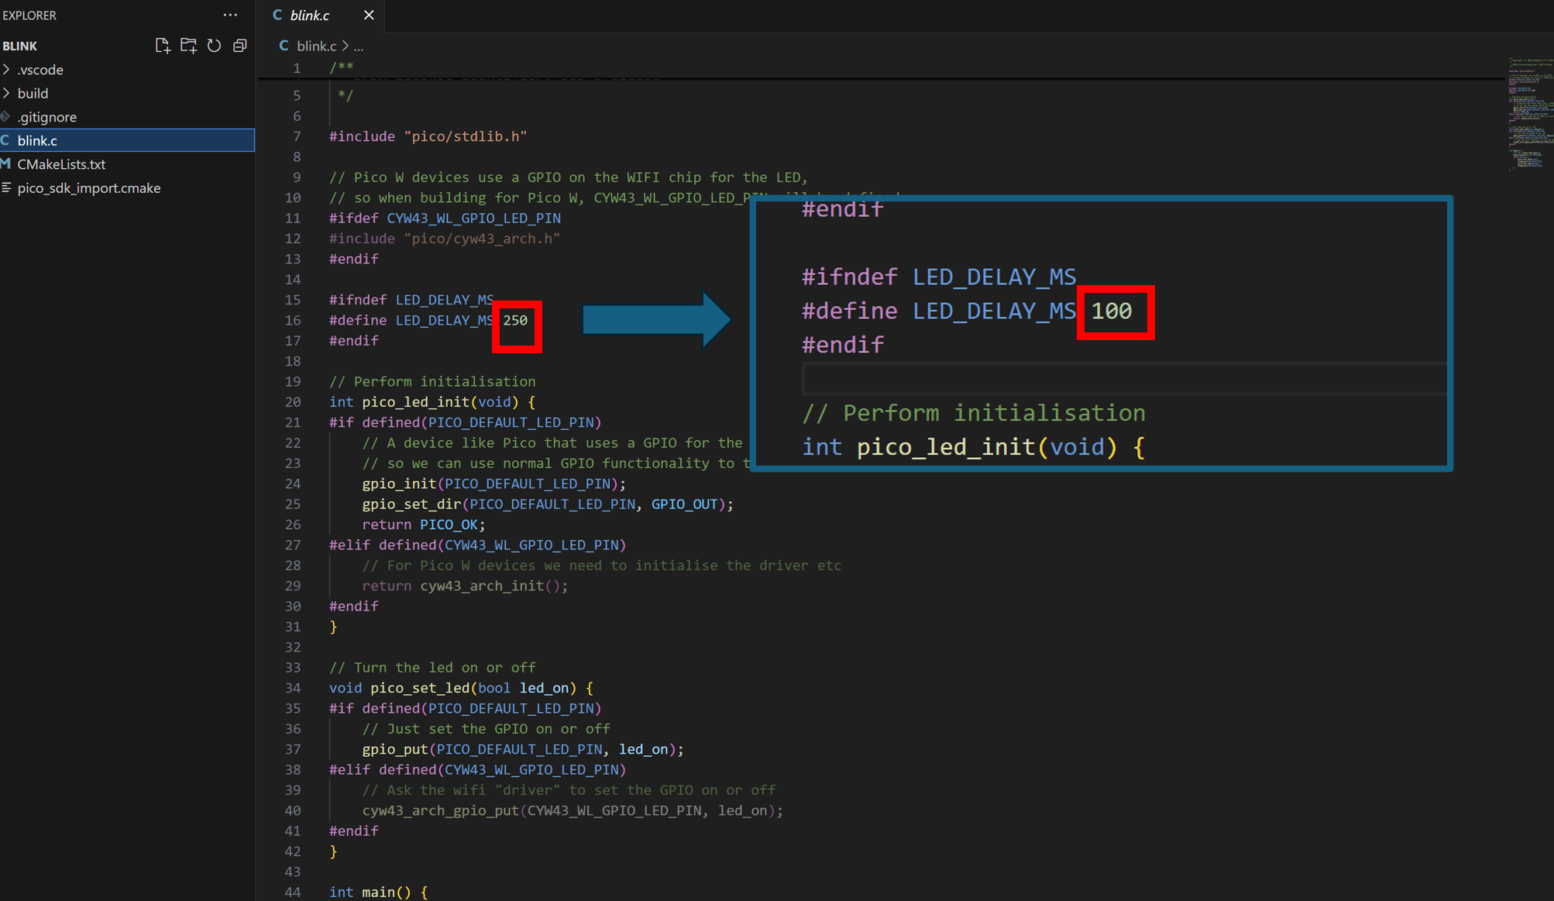Click CYW43_WL_GPIO_LED_PIN on line 11
Screen dimensions: 1554x901
[473, 218]
